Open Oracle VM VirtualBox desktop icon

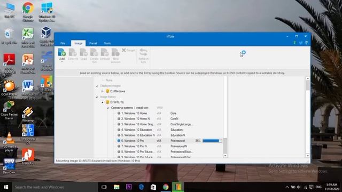coord(46,36)
